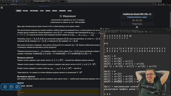Click the Notepad++ Open file toolbar icon
This screenshot has height=96, width=171.
pos(102,32)
